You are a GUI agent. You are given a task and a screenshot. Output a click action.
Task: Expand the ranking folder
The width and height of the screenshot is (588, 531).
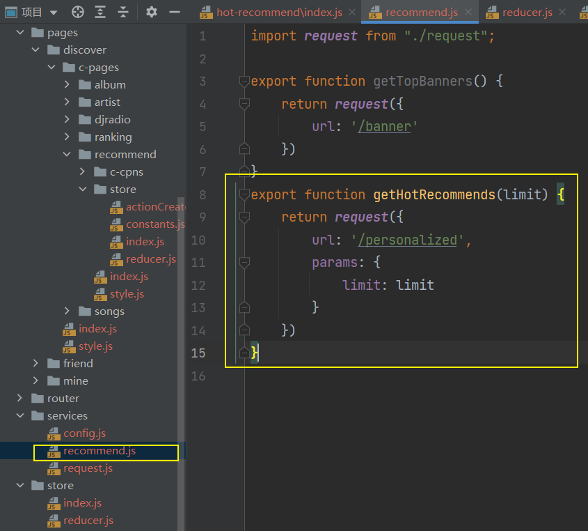click(x=67, y=137)
